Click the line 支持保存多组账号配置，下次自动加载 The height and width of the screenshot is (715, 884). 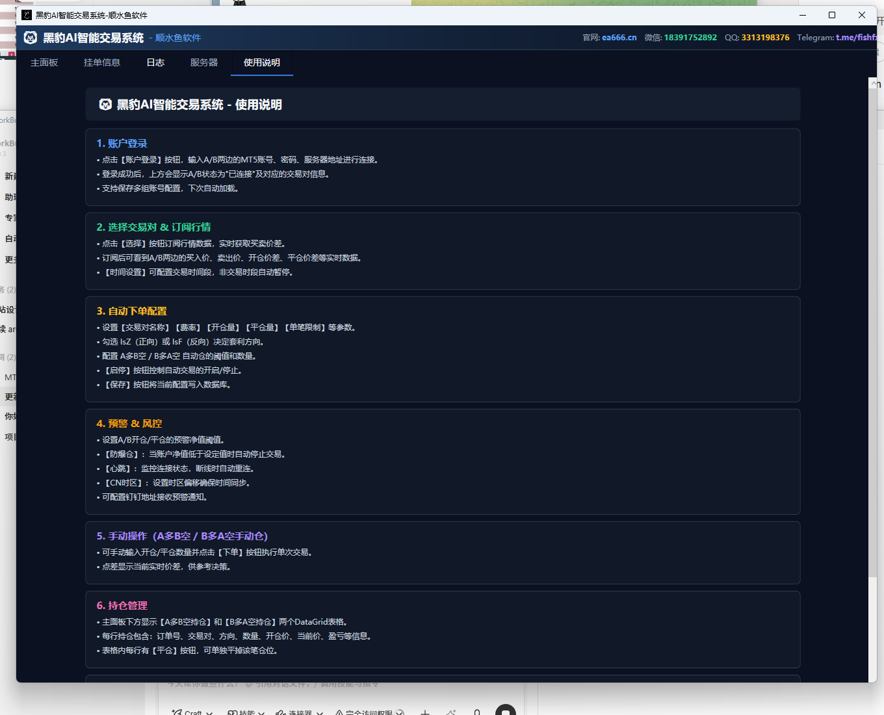[x=169, y=188]
